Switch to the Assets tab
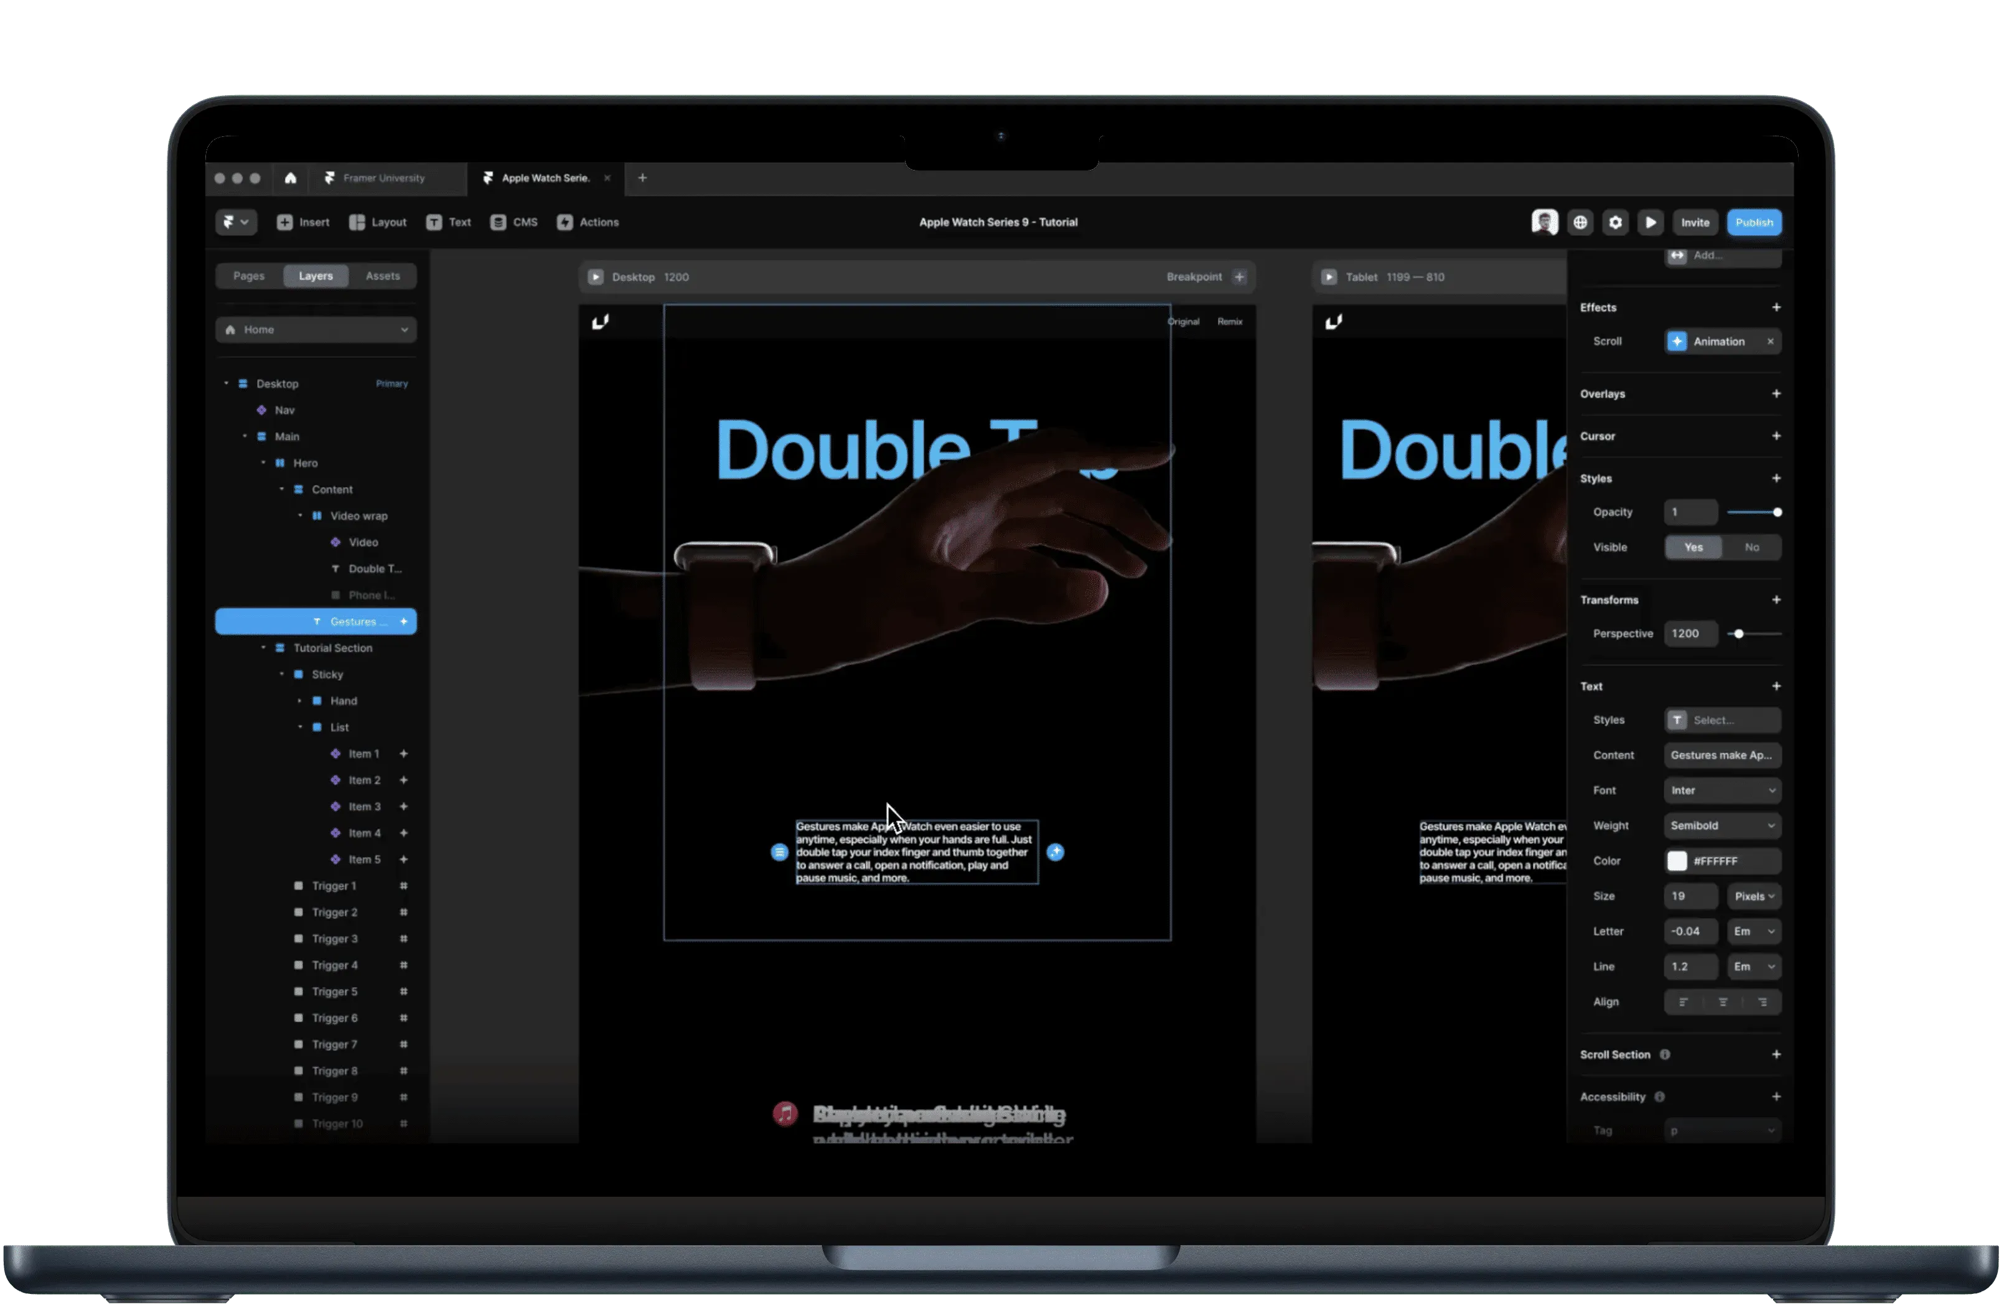The height and width of the screenshot is (1307, 2004). 382,276
